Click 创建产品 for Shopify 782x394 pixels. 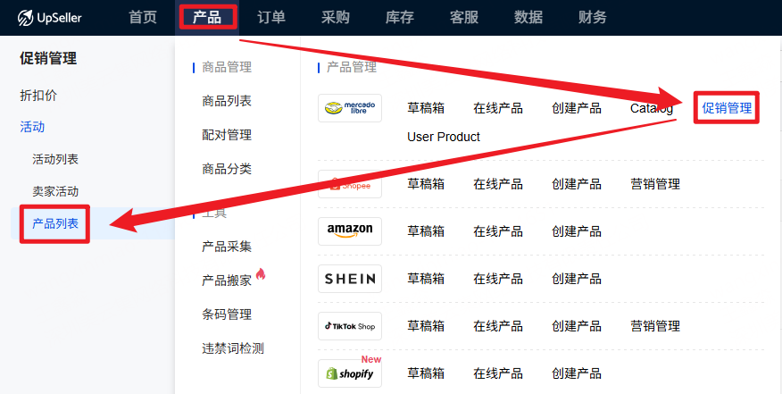click(x=576, y=373)
